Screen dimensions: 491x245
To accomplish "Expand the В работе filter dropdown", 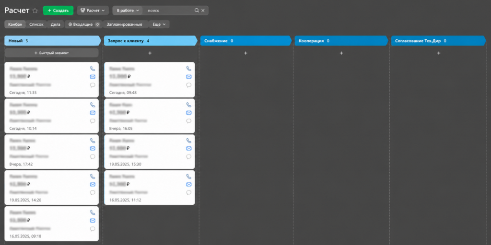I will [128, 11].
